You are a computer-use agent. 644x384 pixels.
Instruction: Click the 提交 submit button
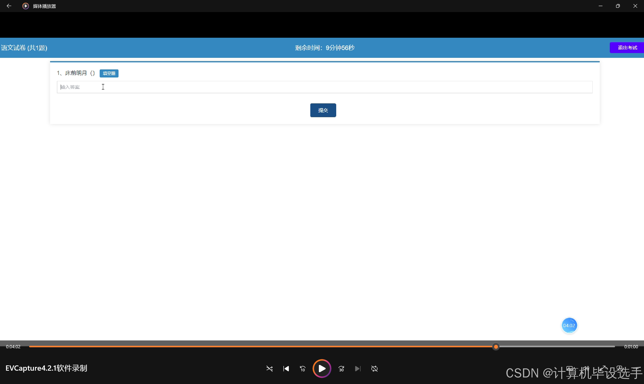(x=323, y=110)
